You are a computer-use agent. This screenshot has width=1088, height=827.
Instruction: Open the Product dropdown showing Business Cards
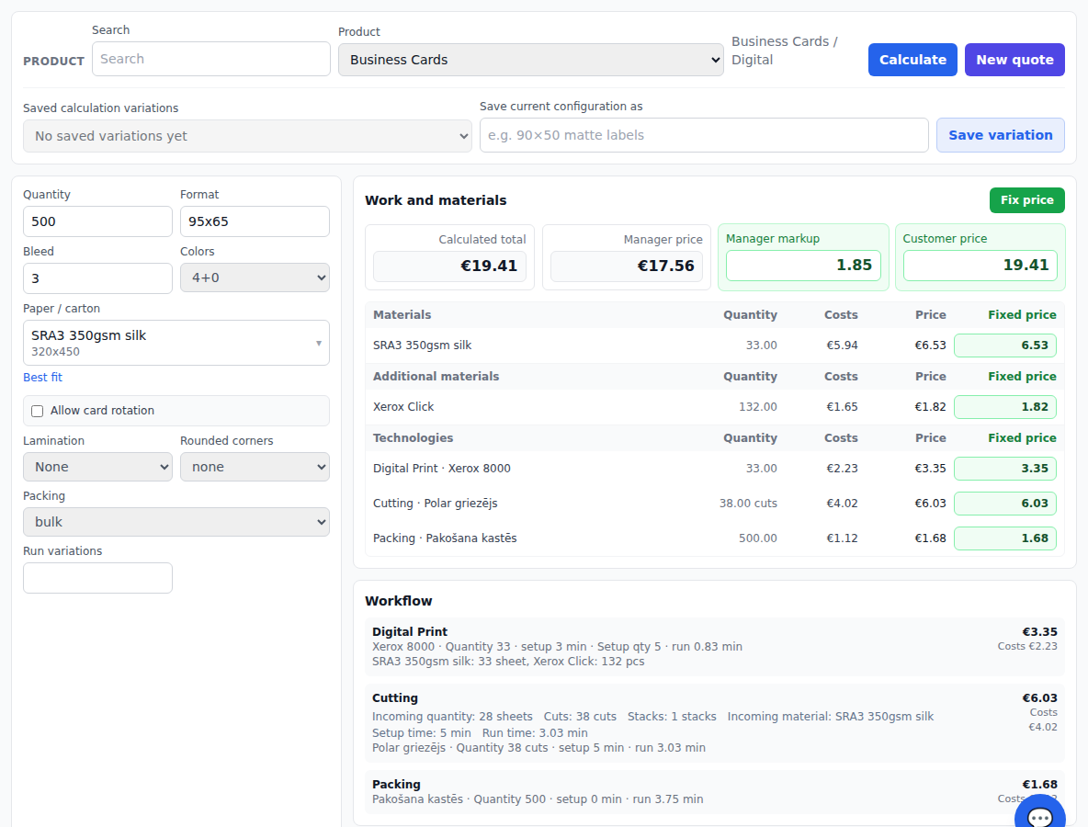coord(531,60)
